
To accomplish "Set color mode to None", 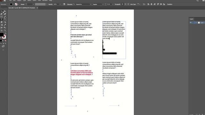I will pos(5,41).
